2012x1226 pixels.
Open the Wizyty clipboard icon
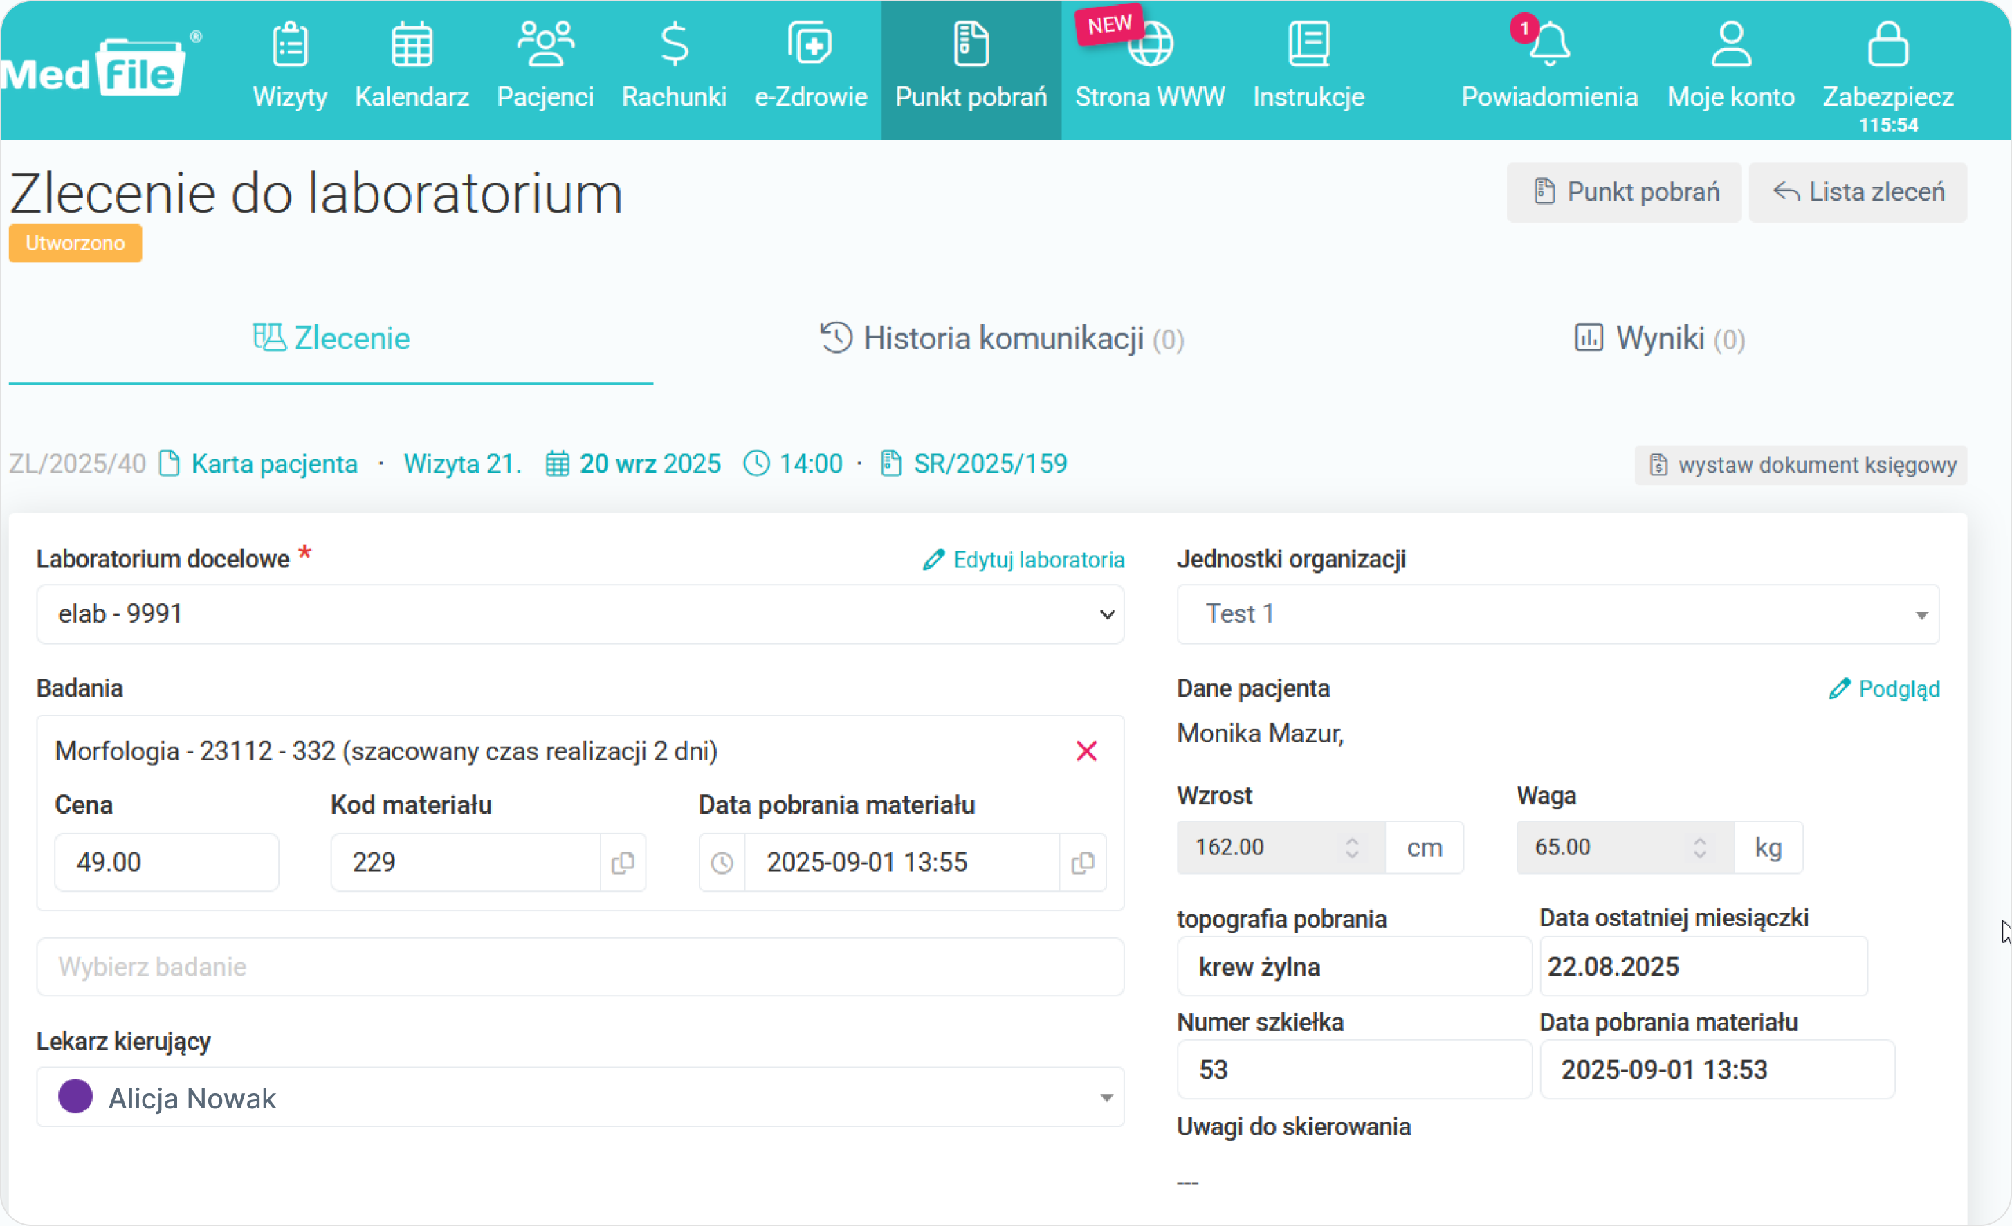[x=289, y=45]
